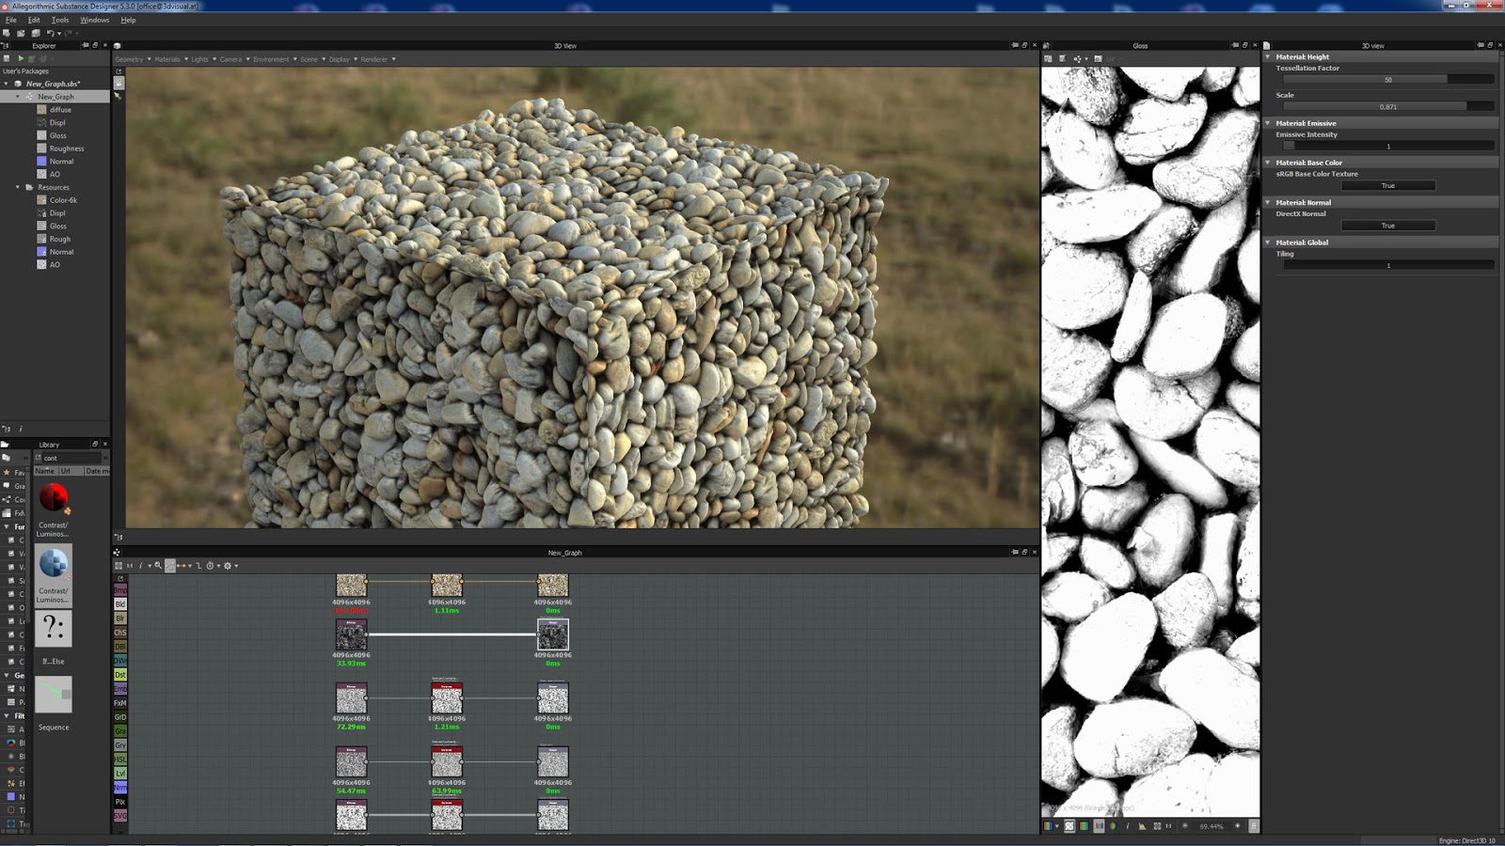
Task: Toggle sRGB Base Color Texture to False
Action: pyautogui.click(x=1387, y=185)
